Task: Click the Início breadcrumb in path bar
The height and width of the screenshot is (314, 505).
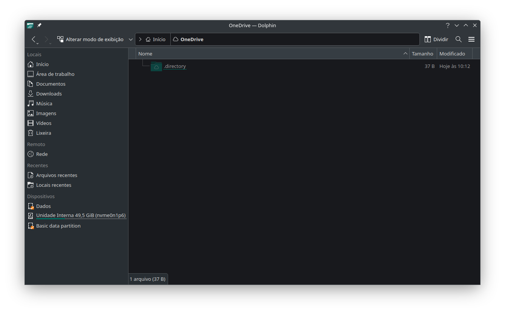Action: pyautogui.click(x=155, y=39)
